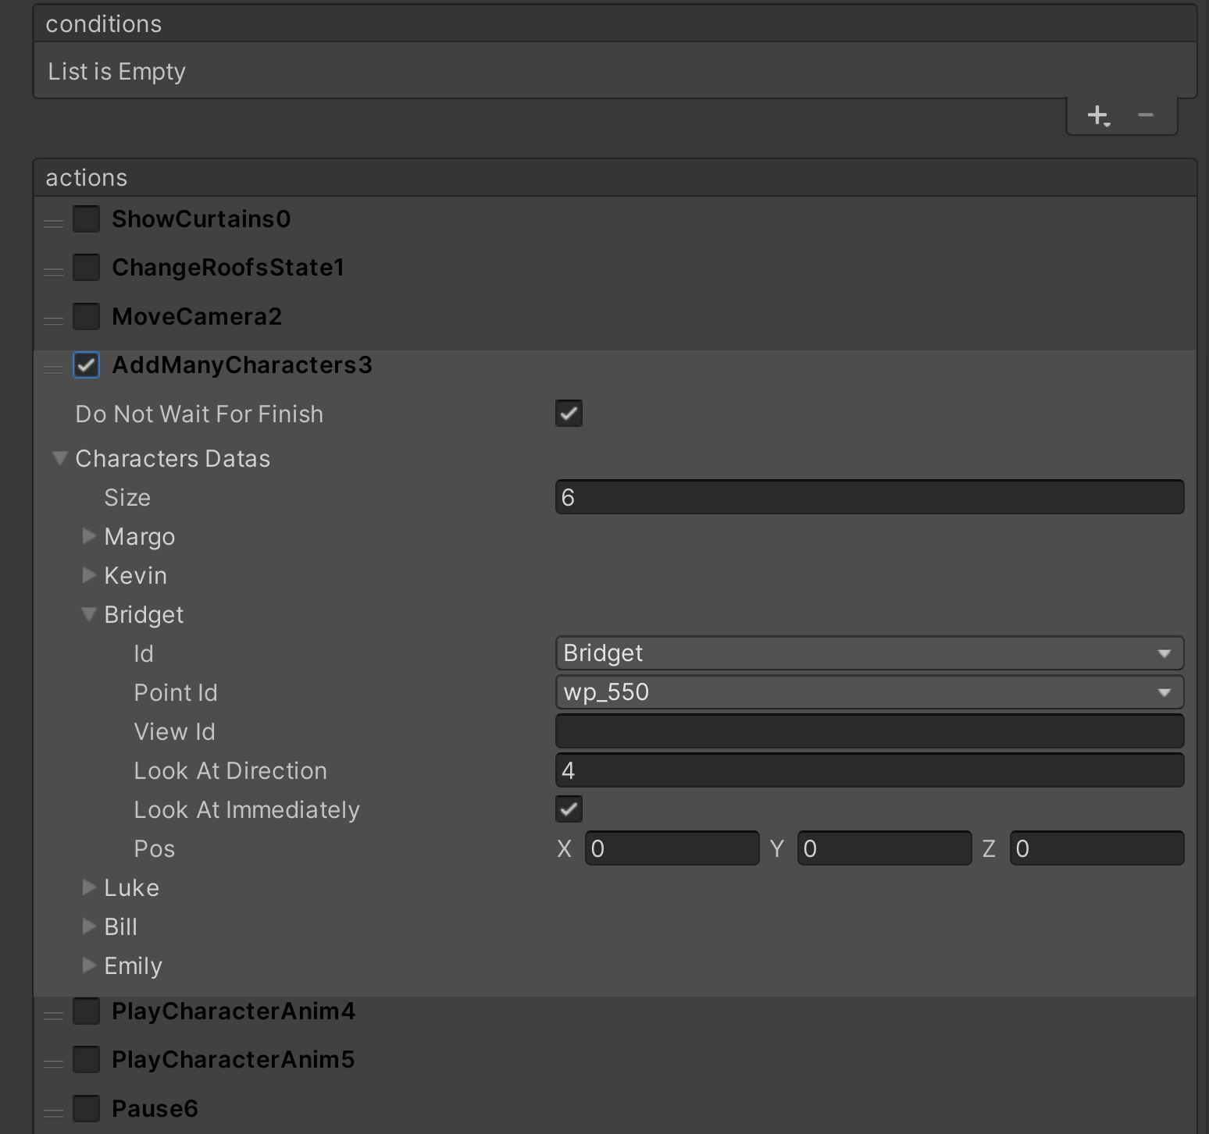
Task: Click the List is Empty text
Action: point(117,72)
